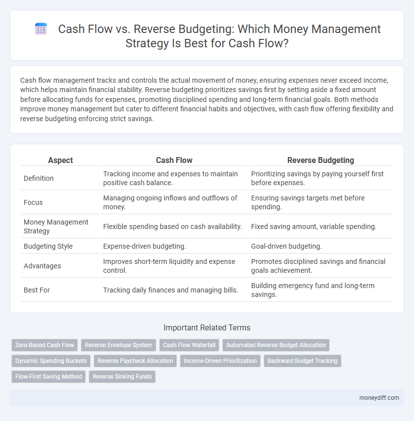Viewport: 414px width, 421px height.
Task: Select the 'Budgeting Style' row label
Action: pyautogui.click(x=48, y=246)
